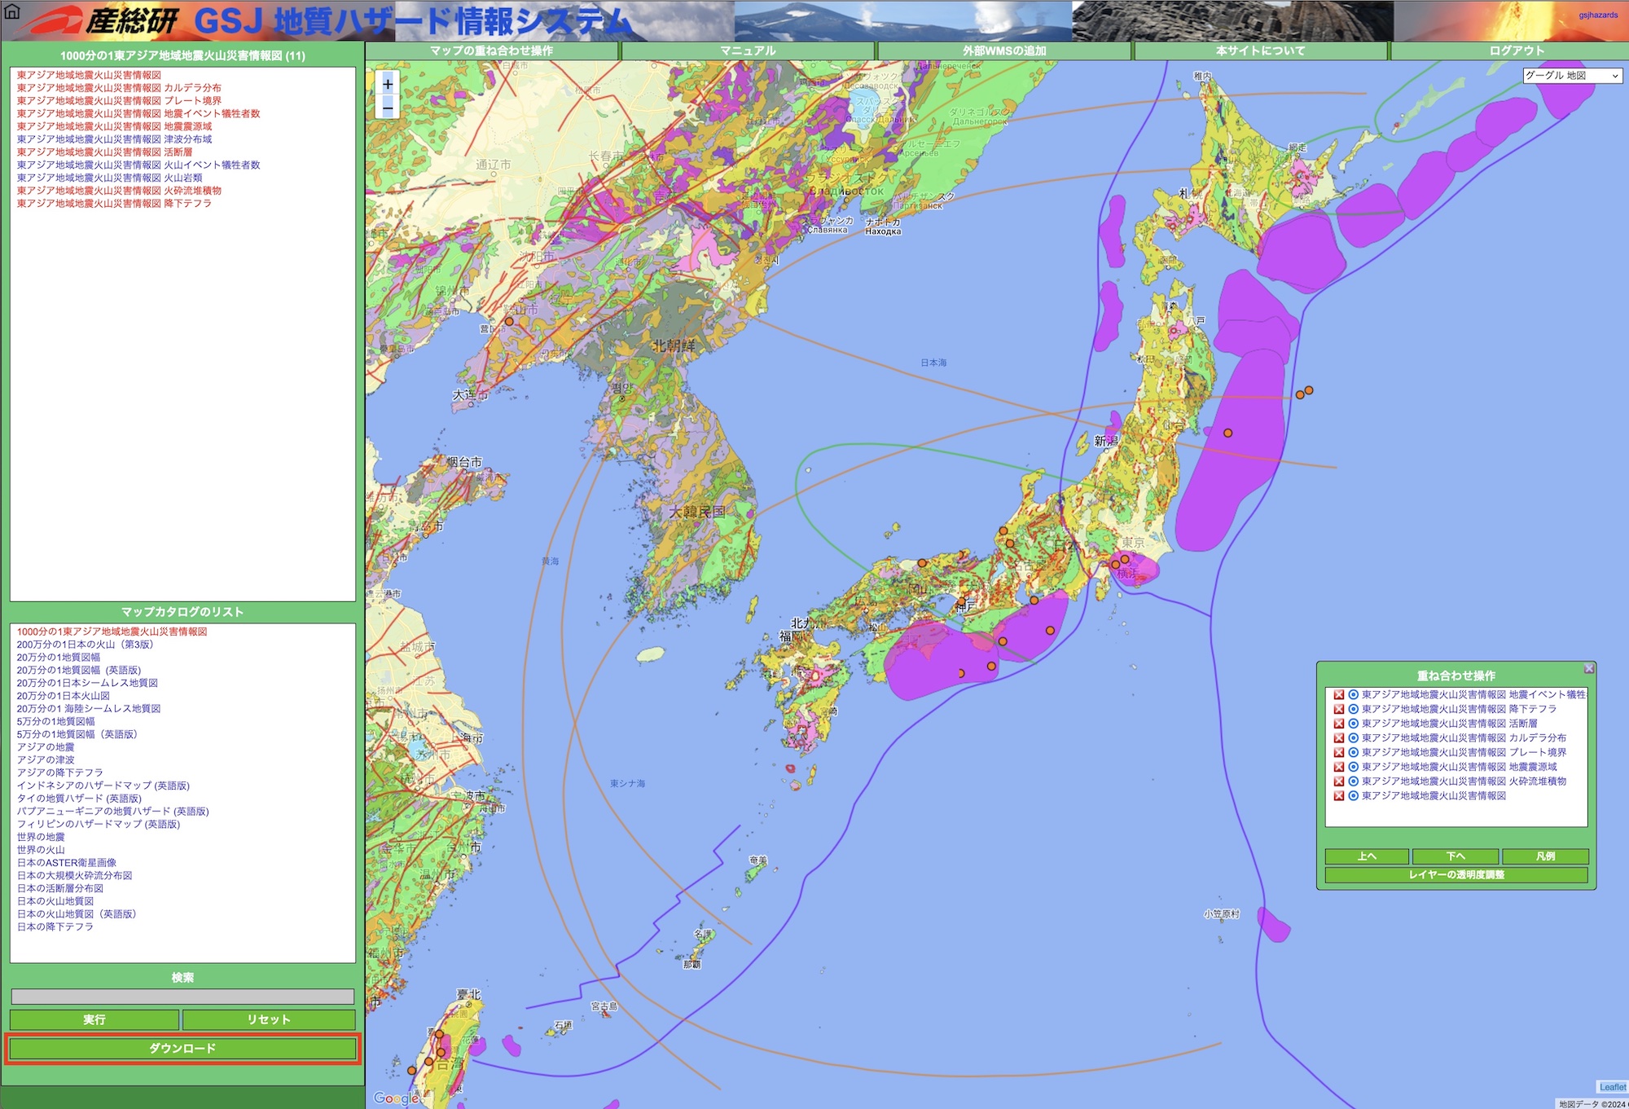This screenshot has width=1629, height=1109.
Task: Select 20万分の1地質図幅 (英語版) in the catalog
Action: pyautogui.click(x=78, y=671)
